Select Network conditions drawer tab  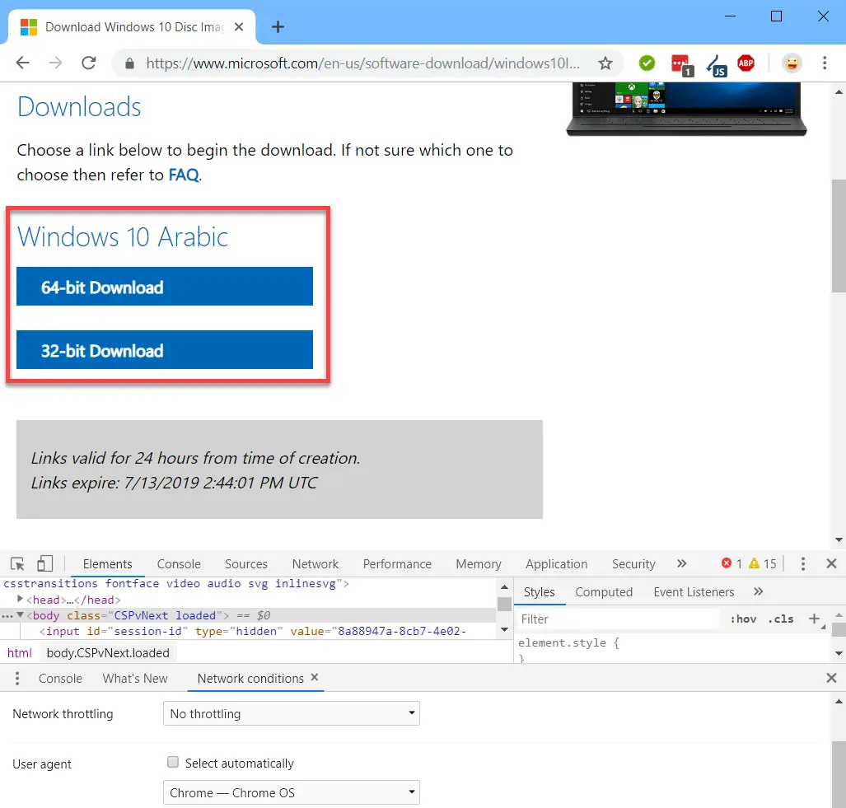point(250,678)
